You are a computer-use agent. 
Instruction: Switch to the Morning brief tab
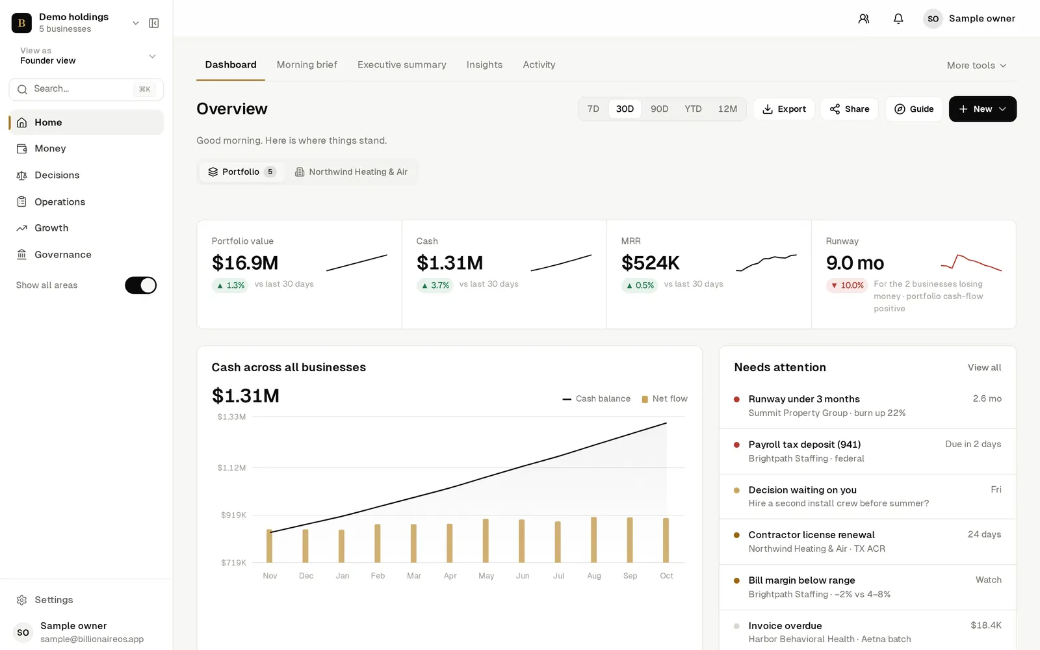pos(307,65)
